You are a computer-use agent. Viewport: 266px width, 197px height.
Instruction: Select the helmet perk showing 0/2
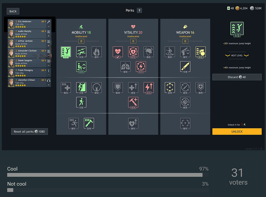coord(148,52)
